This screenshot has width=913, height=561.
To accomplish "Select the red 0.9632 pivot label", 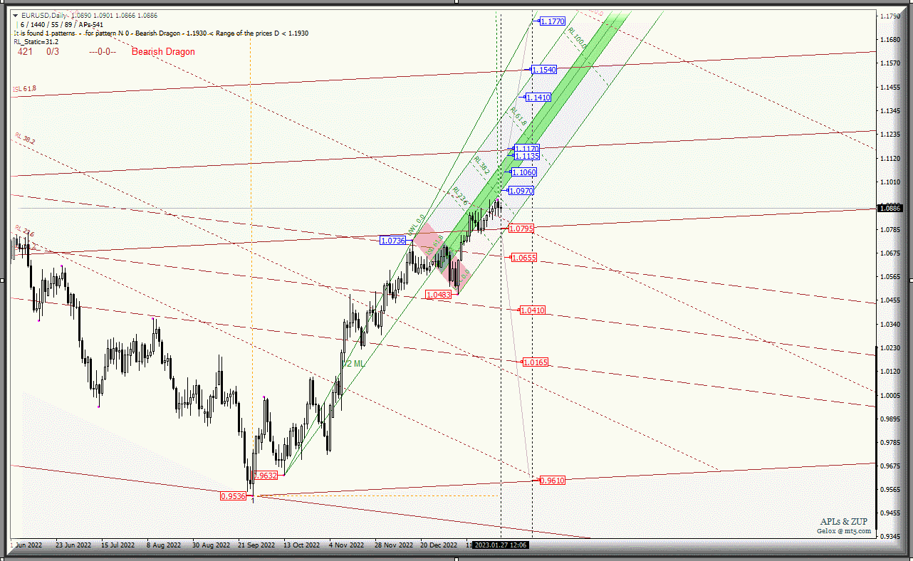I will click(265, 475).
